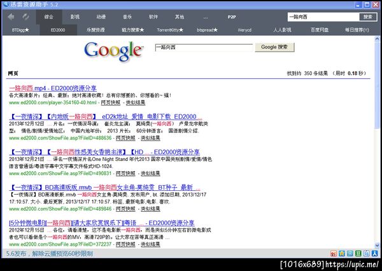
Task: Open 网页快照 for FileID=489846
Action: 125,209
